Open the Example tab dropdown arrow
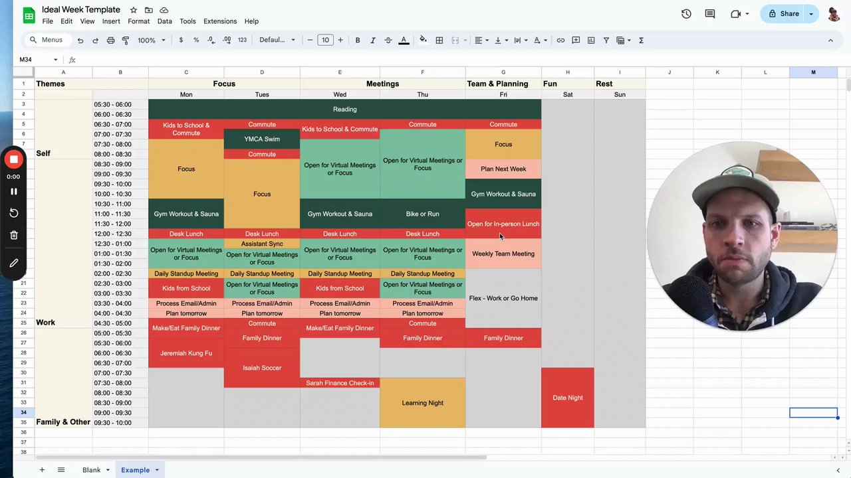This screenshot has width=851, height=478. (x=157, y=470)
